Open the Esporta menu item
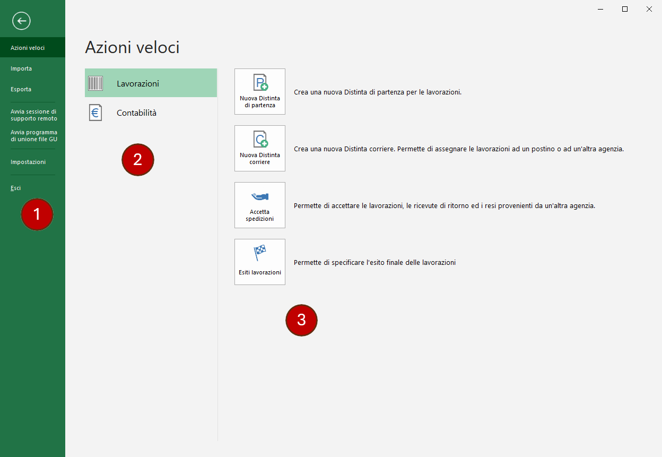The width and height of the screenshot is (662, 457). (21, 89)
